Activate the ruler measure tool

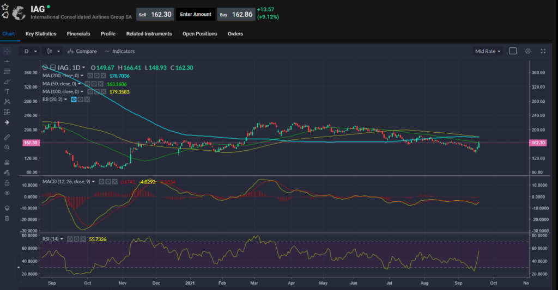click(7, 137)
